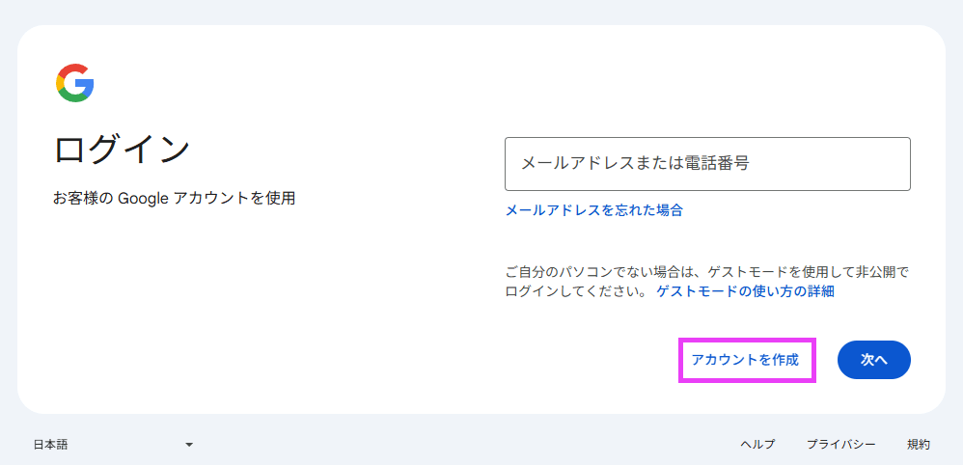Click the 日本語 label in the footer
This screenshot has width=963, height=465.
(50, 445)
